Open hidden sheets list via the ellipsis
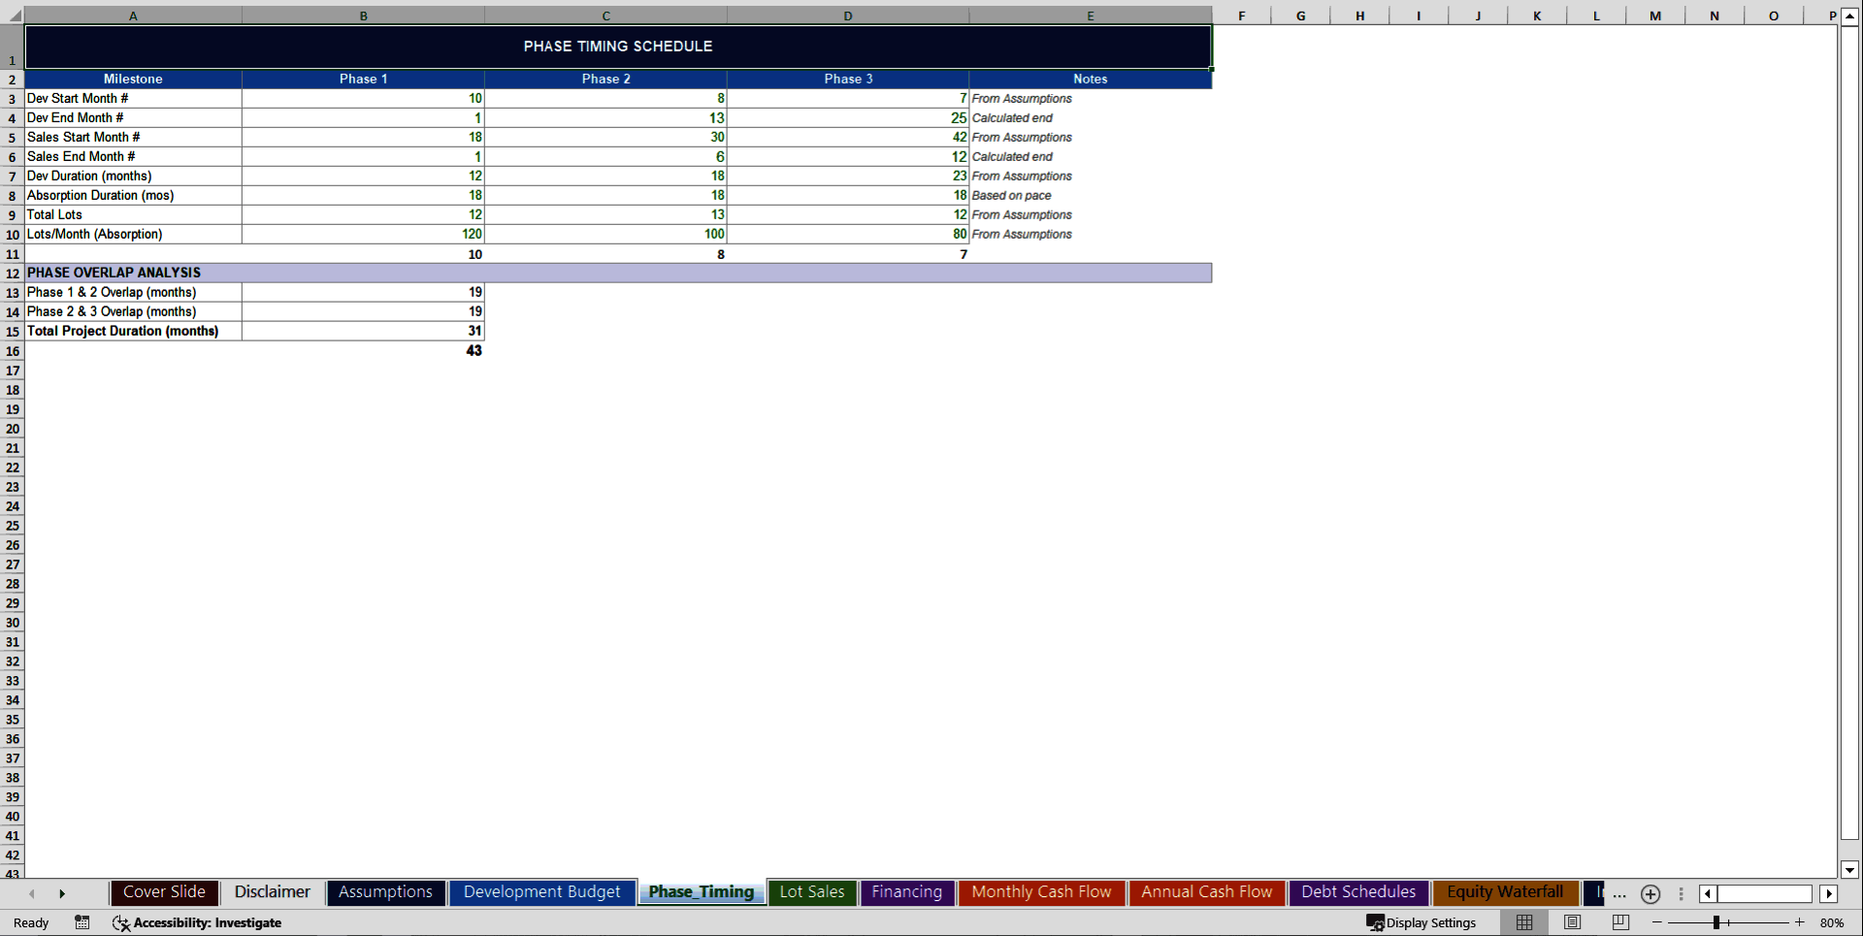Screen dimensions: 1863x936 pyautogui.click(x=1618, y=894)
